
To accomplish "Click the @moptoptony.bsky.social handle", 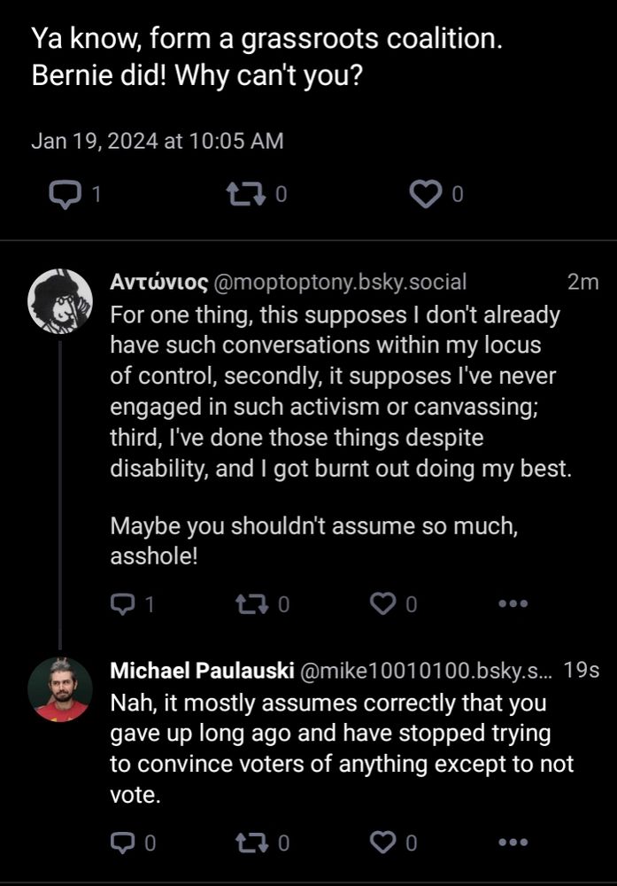I will [x=340, y=283].
